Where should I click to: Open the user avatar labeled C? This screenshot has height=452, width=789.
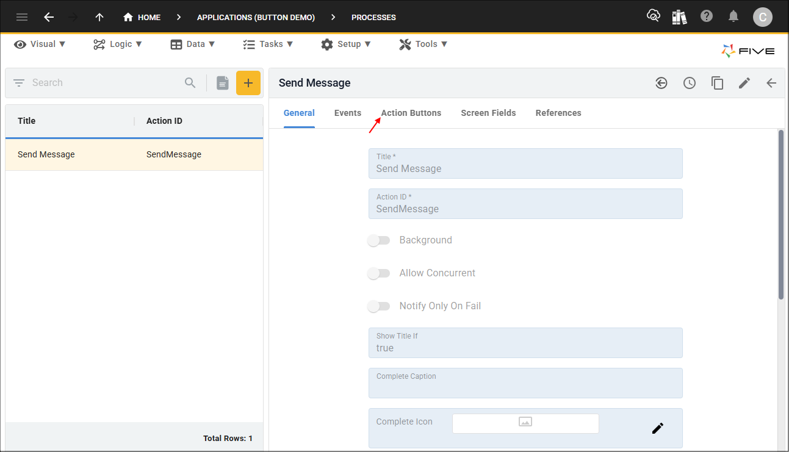click(763, 17)
